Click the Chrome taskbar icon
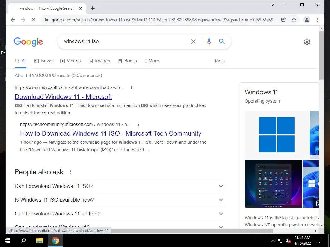 (55, 241)
